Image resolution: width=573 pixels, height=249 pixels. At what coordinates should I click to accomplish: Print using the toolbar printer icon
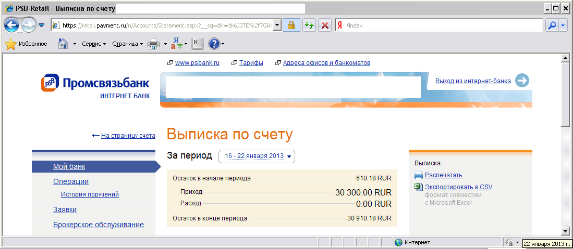tap(153, 44)
